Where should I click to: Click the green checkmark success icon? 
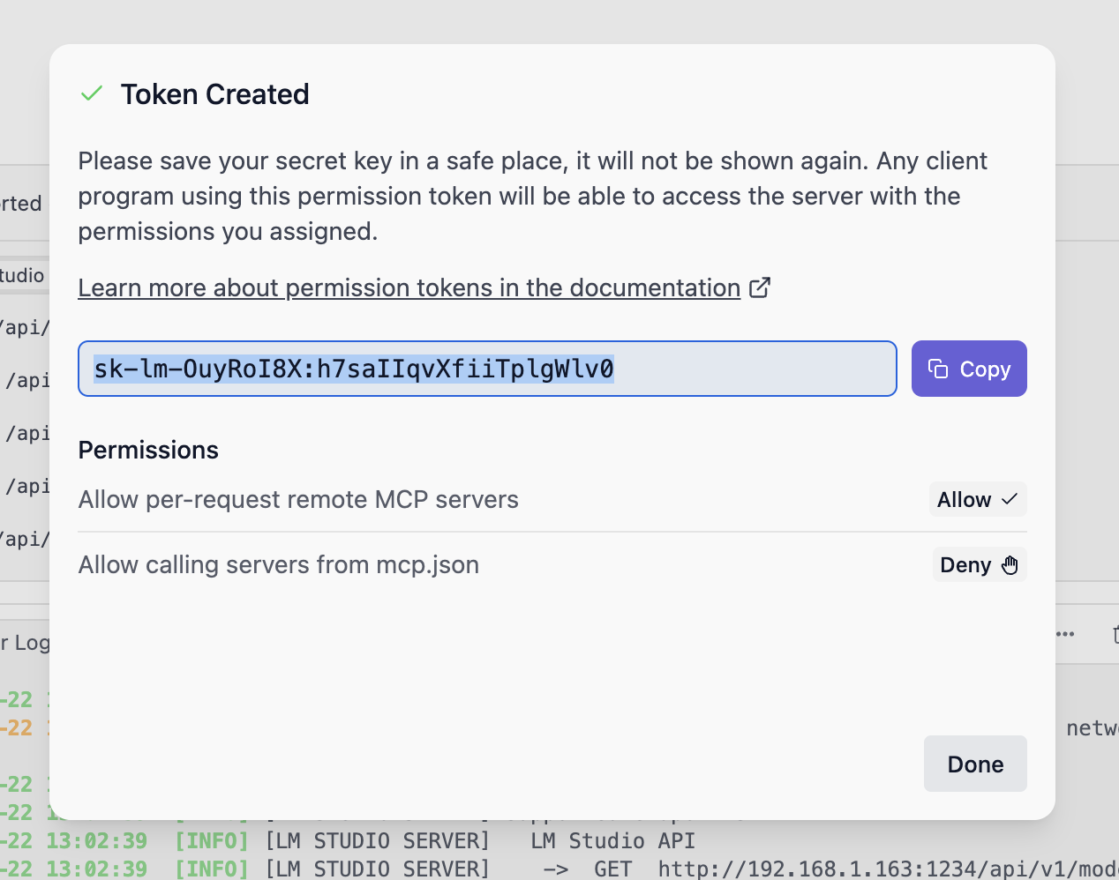(92, 93)
